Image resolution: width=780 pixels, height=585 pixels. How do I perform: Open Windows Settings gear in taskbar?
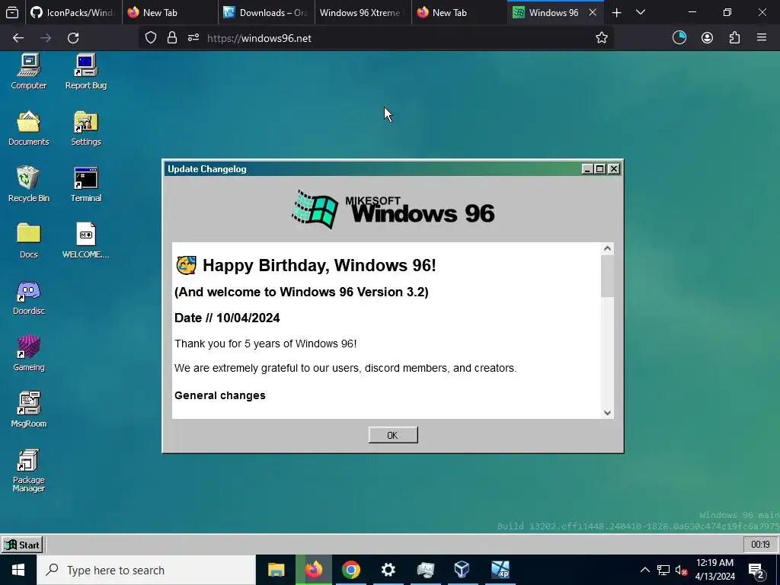point(388,570)
